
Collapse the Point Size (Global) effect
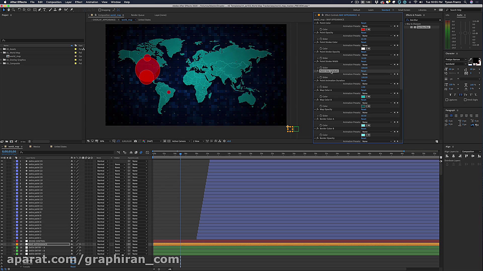[315, 71]
